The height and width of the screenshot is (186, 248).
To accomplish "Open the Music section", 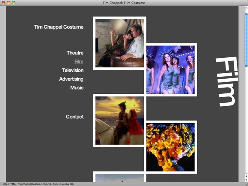I will (x=77, y=88).
